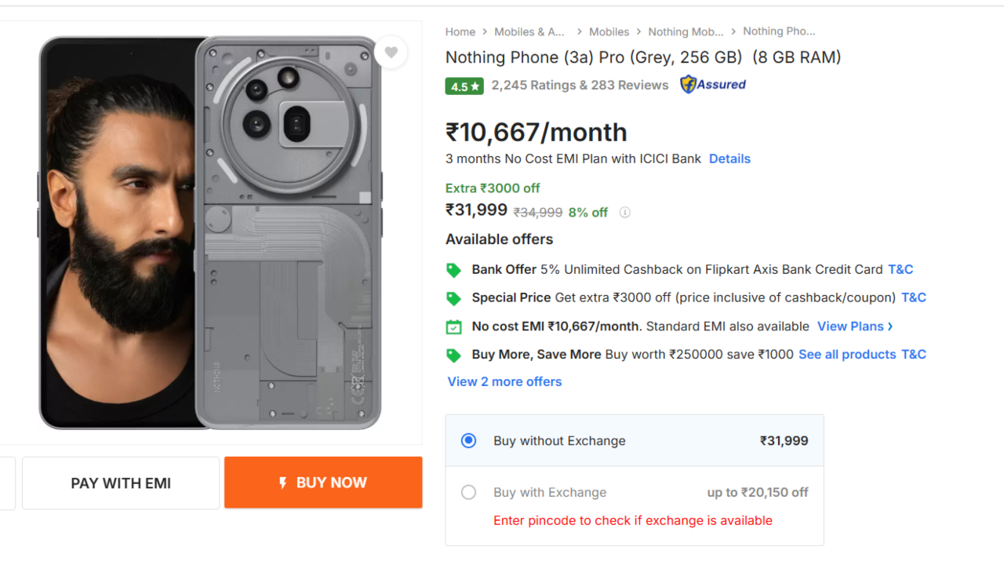Expand View 2 more offers

504,381
